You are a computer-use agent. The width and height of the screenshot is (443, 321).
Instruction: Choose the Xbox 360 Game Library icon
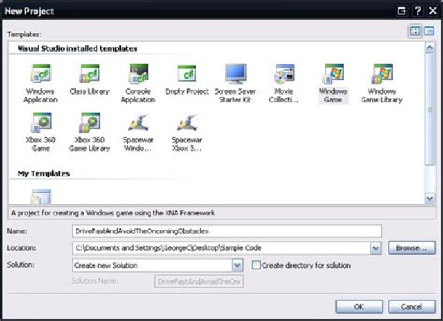click(x=90, y=123)
